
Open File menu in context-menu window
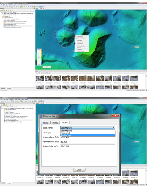pyautogui.click(x=1, y=5)
